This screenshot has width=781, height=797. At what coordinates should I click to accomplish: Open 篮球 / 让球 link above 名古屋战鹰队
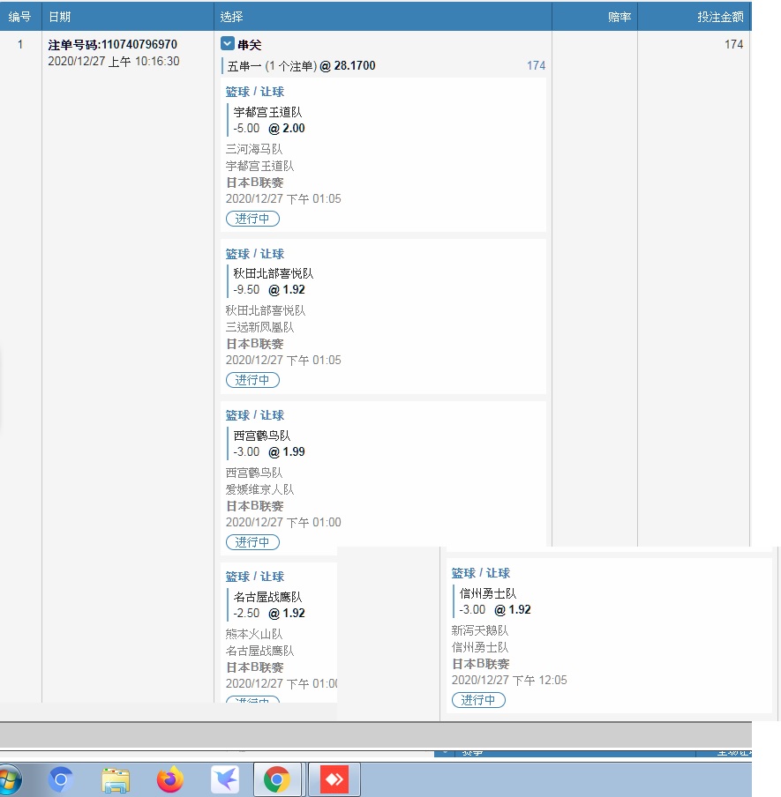[255, 577]
